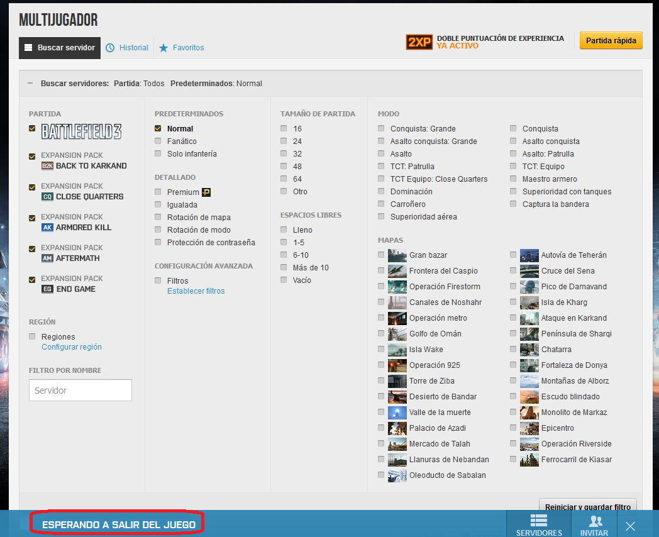Close the bottom game status bar
Screen dimensions: 659x537
630,526
